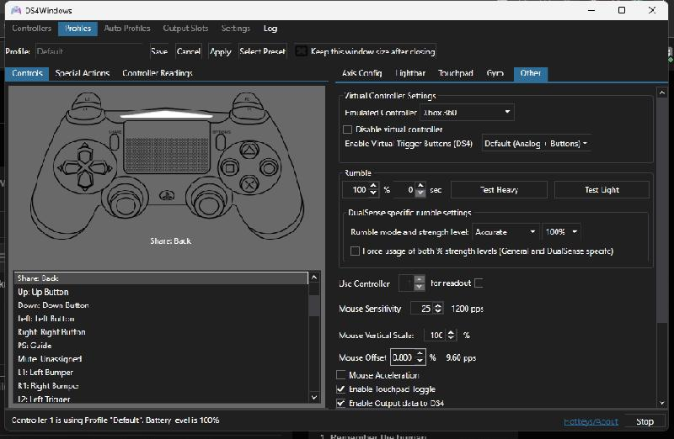Click the Save profile button

coord(159,51)
